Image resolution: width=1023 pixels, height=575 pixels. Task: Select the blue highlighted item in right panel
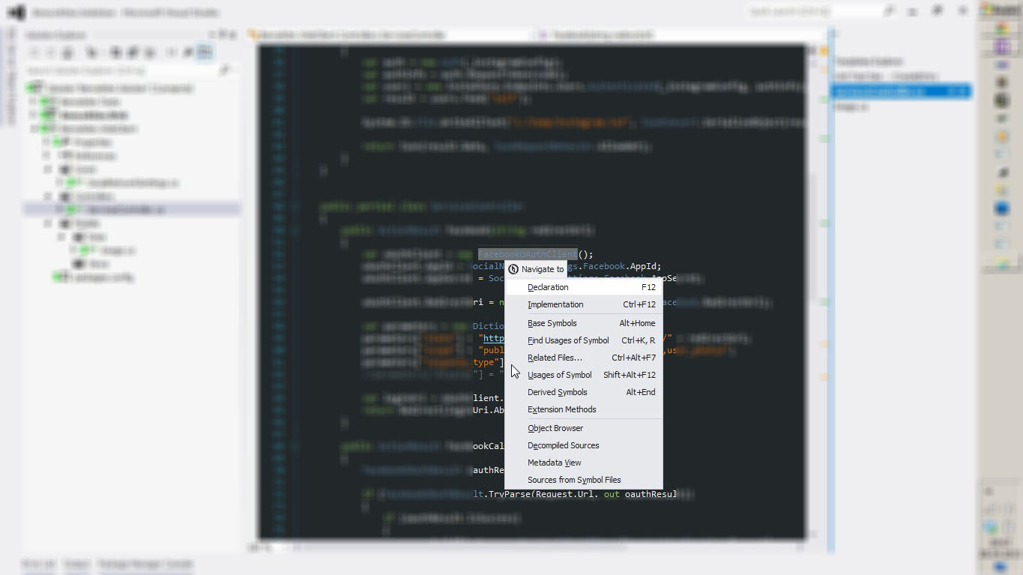(x=899, y=91)
